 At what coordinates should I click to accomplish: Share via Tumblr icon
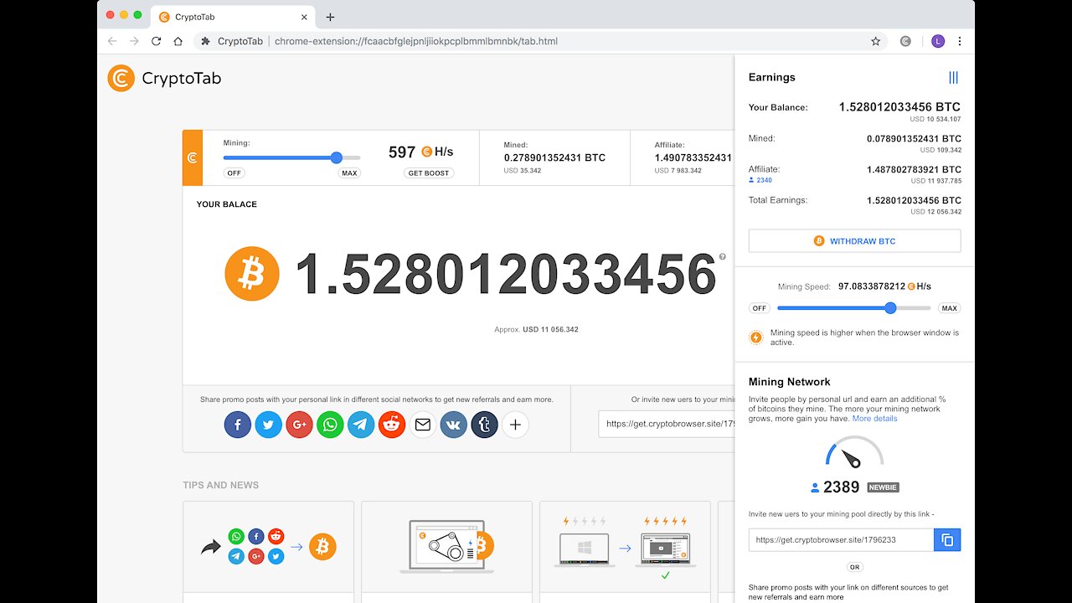484,425
